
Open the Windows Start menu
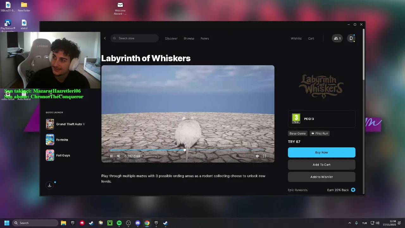(x=7, y=223)
